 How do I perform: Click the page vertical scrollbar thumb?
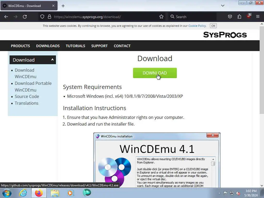(x=262, y=70)
